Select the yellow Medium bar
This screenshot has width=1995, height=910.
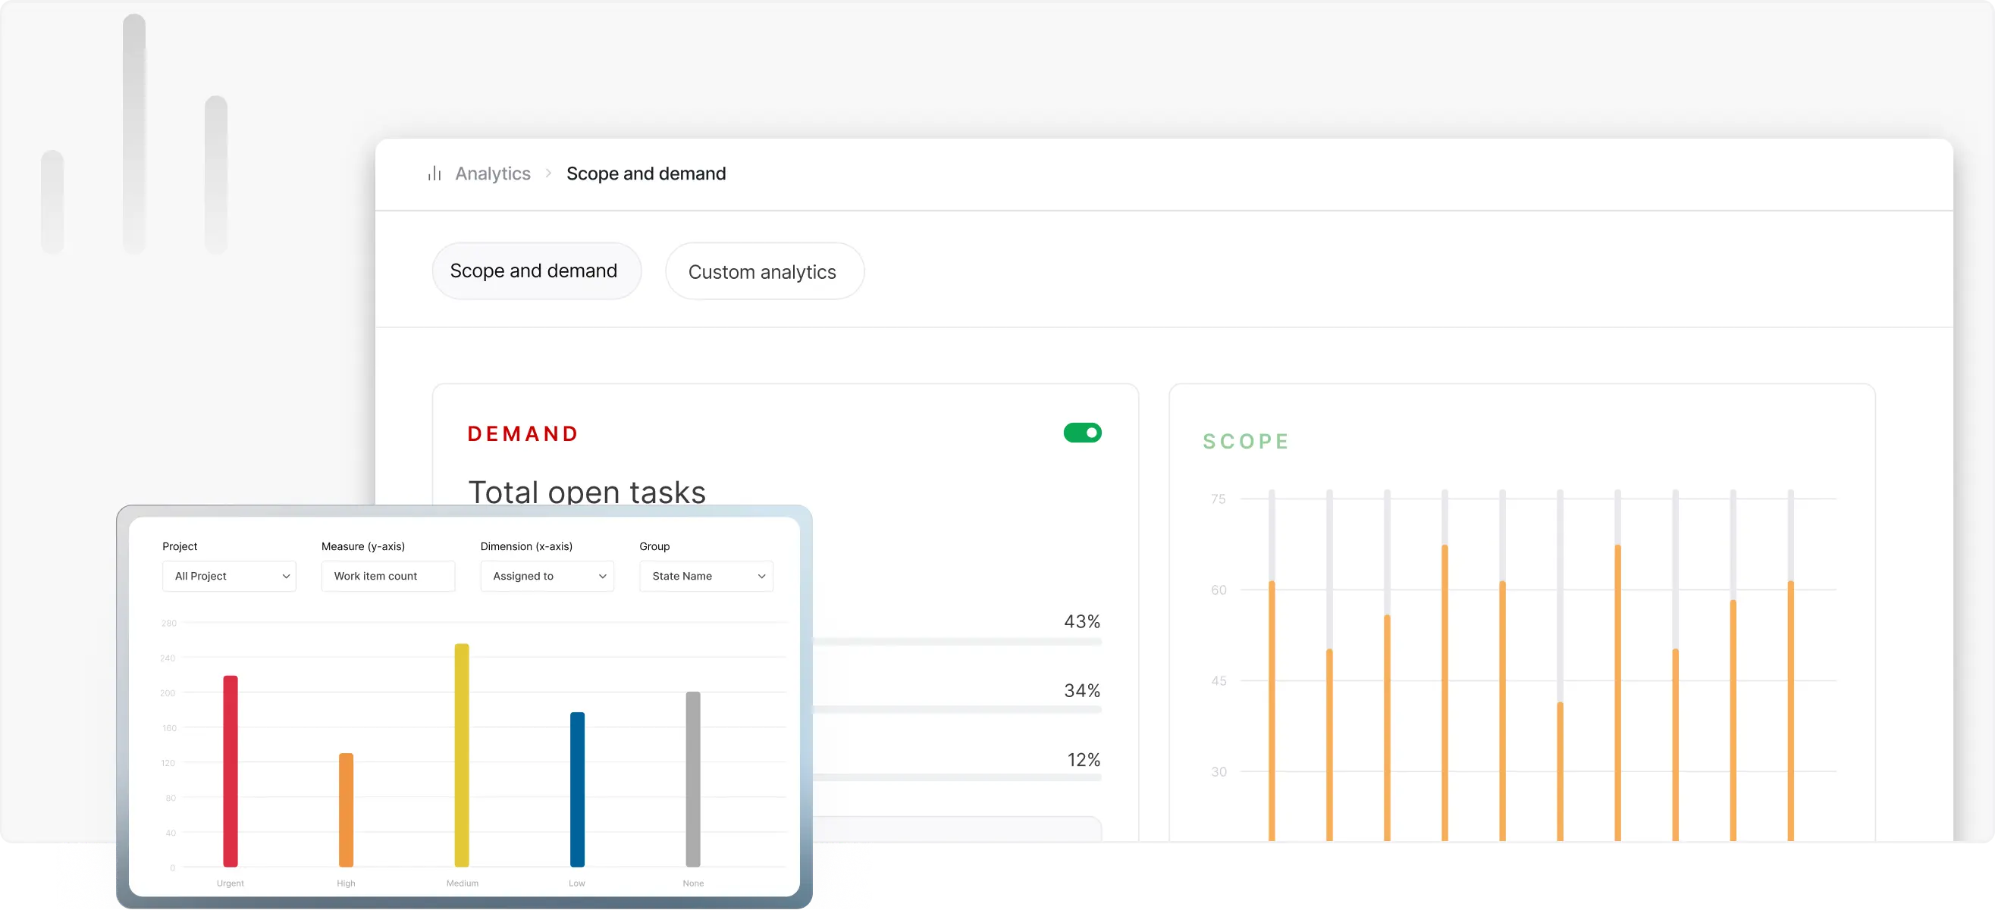pos(462,755)
